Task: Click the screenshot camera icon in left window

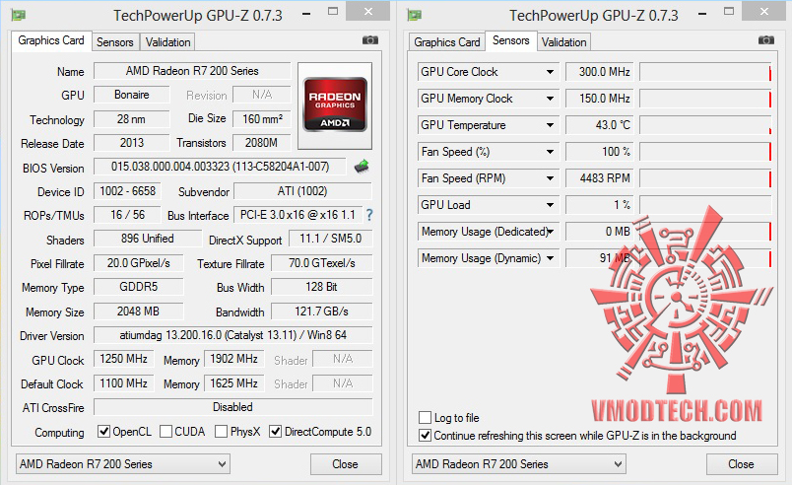Action: point(370,39)
